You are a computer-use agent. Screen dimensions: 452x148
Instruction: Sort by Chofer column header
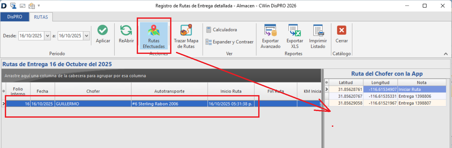[93, 91]
